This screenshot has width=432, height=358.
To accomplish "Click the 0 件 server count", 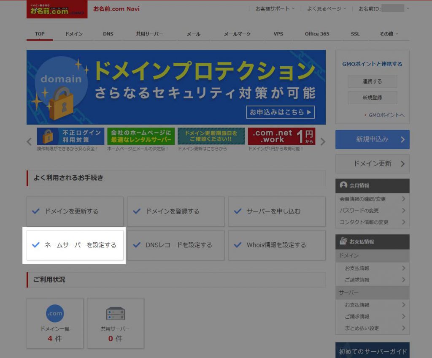I will pyautogui.click(x=115, y=339).
